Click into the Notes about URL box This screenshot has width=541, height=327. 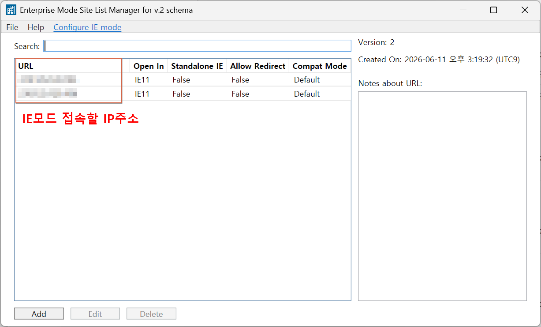click(442, 196)
